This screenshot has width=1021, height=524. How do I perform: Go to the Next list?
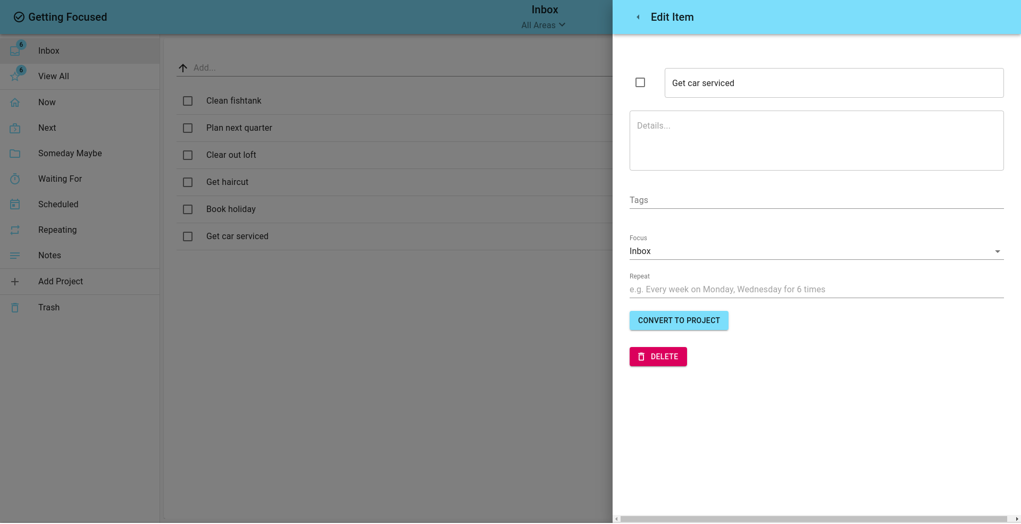coord(80,128)
